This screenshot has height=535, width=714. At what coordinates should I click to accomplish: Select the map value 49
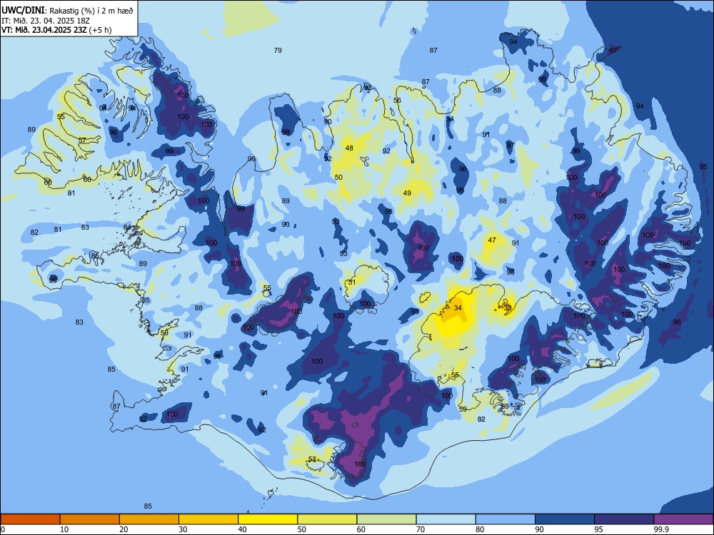tap(407, 193)
